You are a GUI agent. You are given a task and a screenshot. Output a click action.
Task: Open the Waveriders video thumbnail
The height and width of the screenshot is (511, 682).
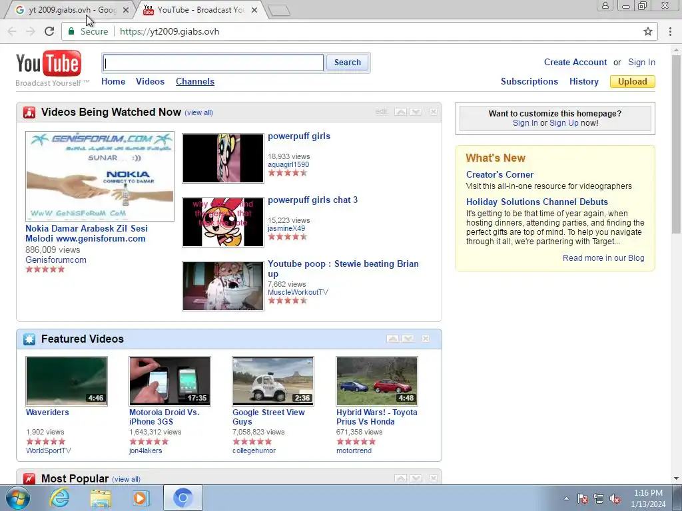[67, 381]
